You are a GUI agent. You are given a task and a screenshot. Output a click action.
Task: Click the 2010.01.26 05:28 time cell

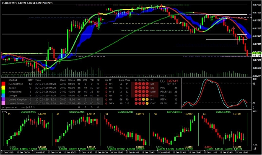click(45, 84)
